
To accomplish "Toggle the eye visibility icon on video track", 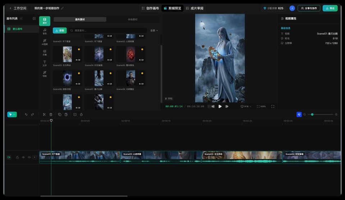I will 23,157.
